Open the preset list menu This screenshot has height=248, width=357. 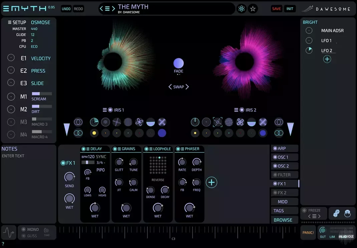click(107, 9)
